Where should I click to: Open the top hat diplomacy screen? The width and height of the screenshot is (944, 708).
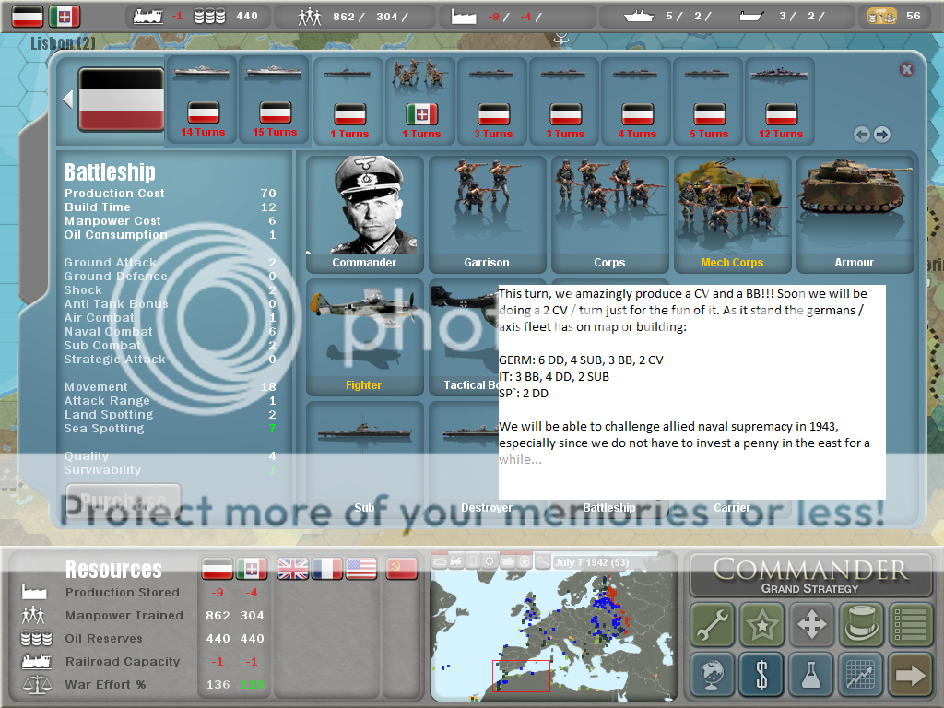pyautogui.click(x=861, y=625)
